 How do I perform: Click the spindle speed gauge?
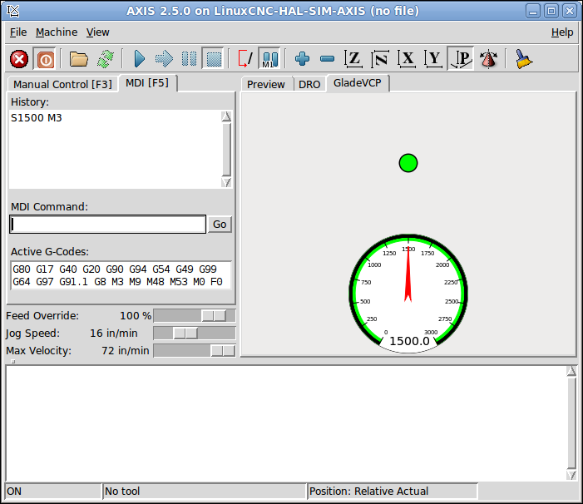pos(408,294)
